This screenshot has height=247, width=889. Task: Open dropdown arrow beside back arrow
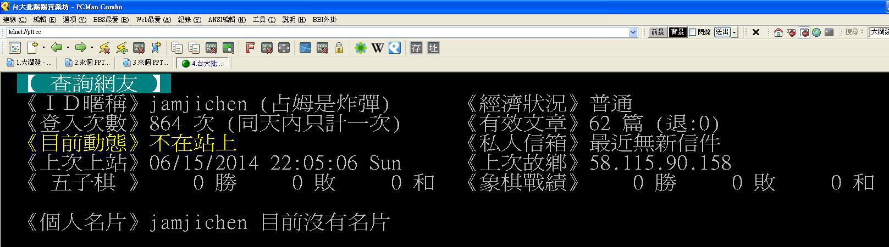click(68, 48)
